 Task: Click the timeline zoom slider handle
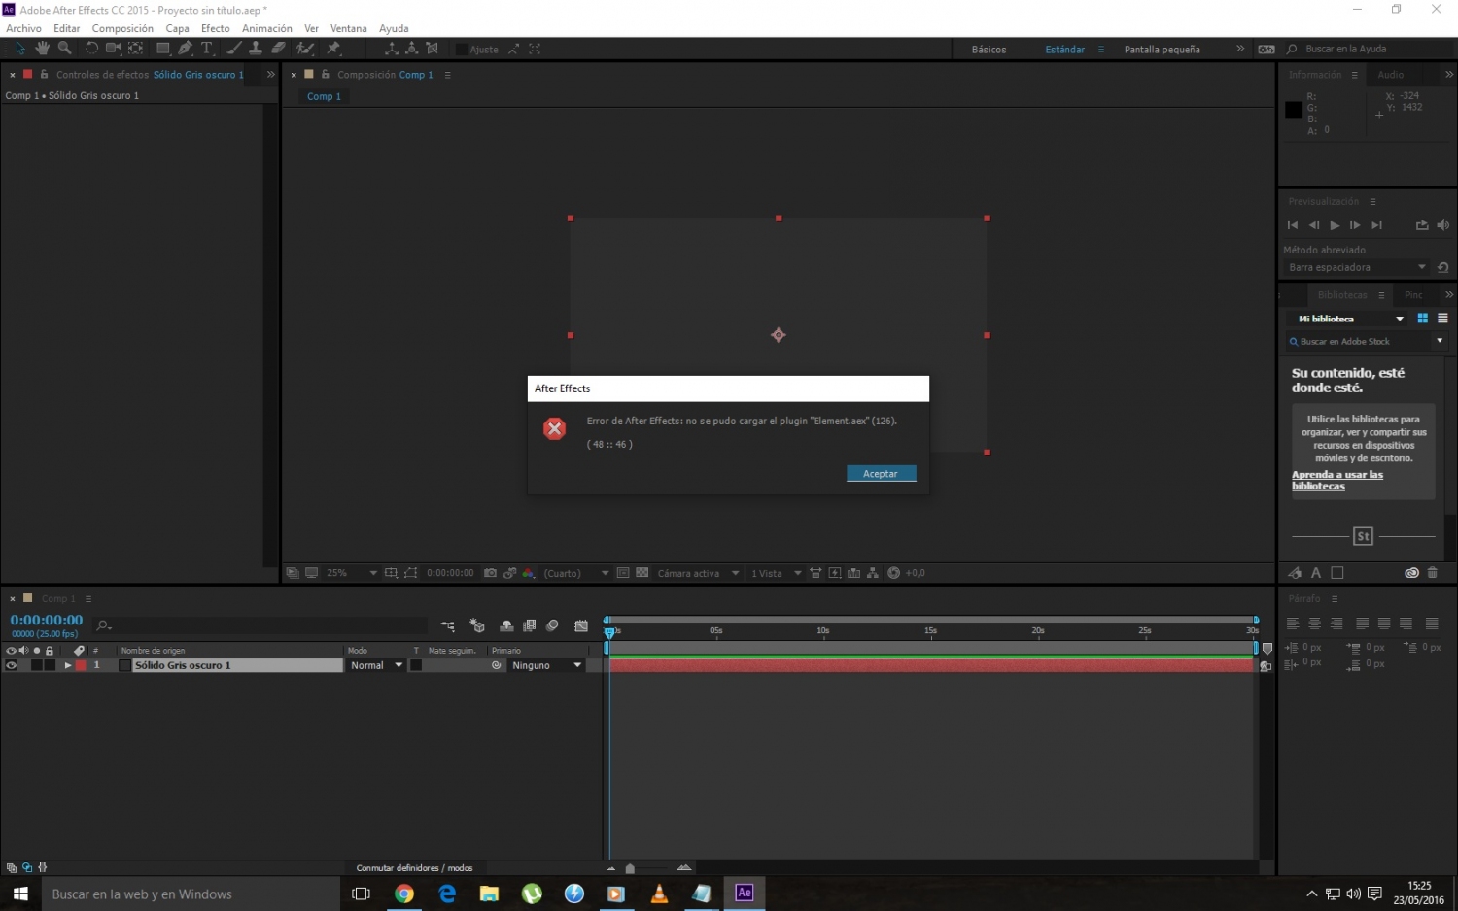point(630,869)
